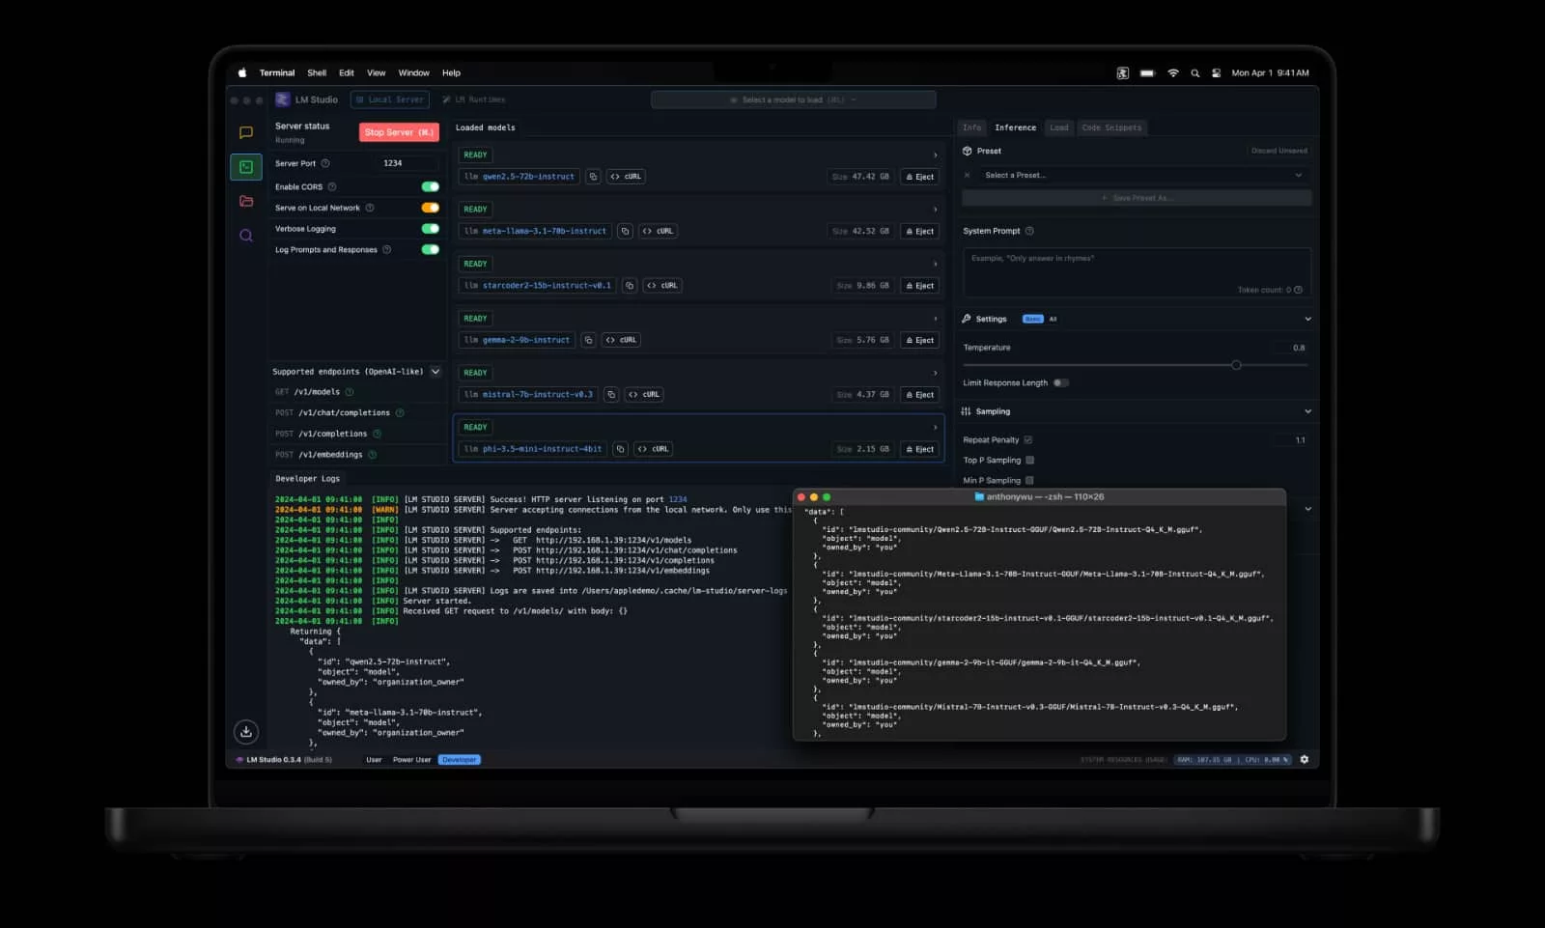Collapse the Sampling section
Image resolution: width=1545 pixels, height=928 pixels.
(x=1307, y=411)
